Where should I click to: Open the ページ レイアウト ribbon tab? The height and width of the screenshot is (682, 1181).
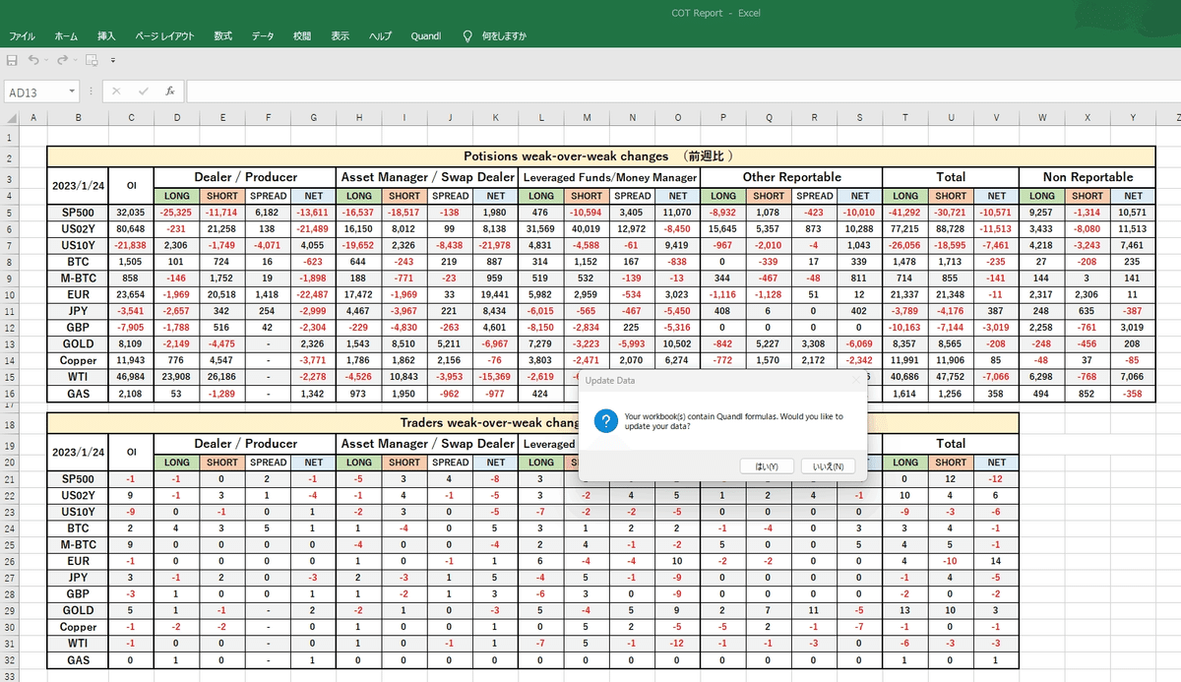(x=164, y=35)
